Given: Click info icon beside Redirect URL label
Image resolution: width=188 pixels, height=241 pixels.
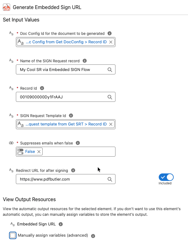Looking at the screenshot, I should (x=73, y=170).
